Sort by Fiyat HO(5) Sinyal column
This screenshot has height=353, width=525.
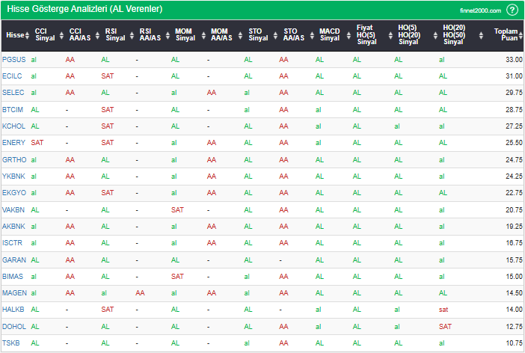pyautogui.click(x=365, y=35)
